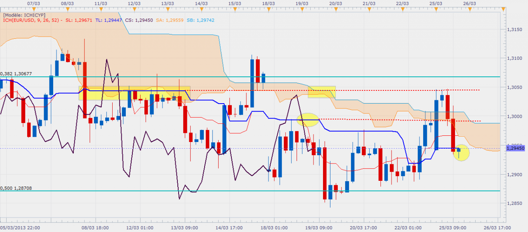Screen dimensions: 528x232
Task: Click the '[Modèle: ICHICYP]' model label
Action: pyautogui.click(x=24, y=14)
